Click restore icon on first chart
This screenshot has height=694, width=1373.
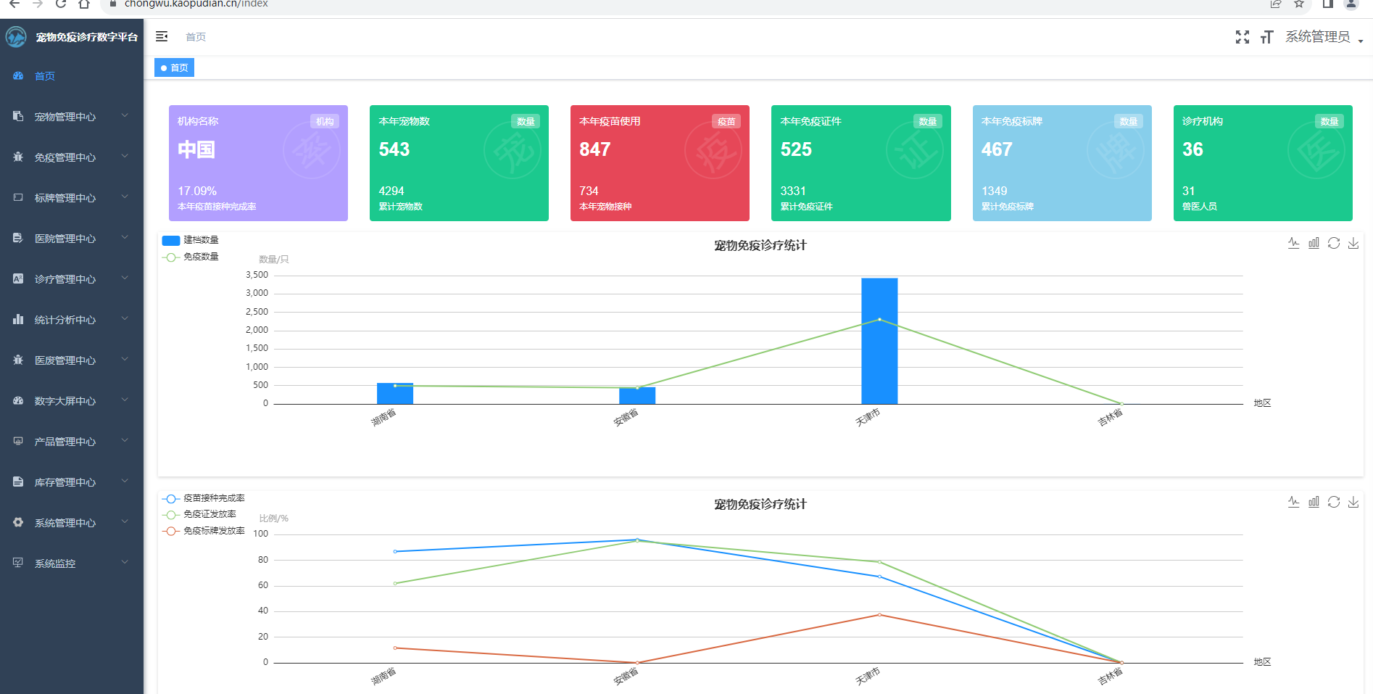[x=1334, y=243]
